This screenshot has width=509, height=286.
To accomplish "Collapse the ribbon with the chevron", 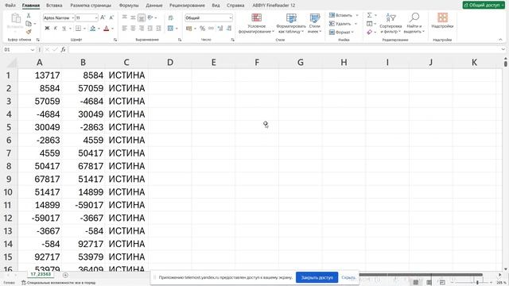I will pyautogui.click(x=500, y=40).
